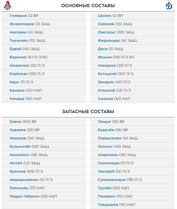Open Сулаквелидзе midfielder link
The width and height of the screenshot is (177, 209).
[112, 180]
